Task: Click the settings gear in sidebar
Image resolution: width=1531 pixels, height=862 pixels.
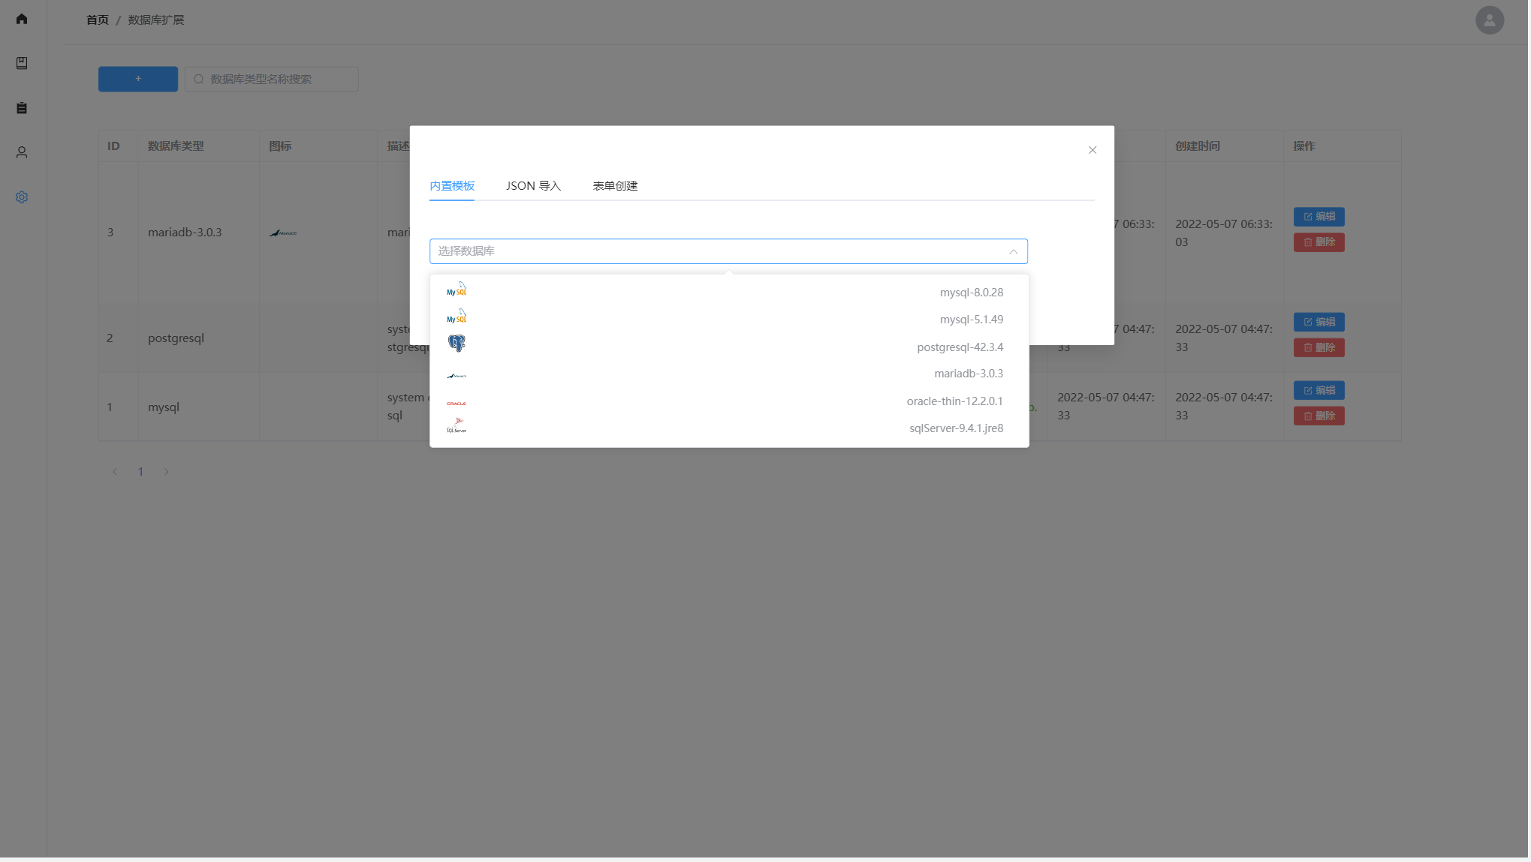Action: (22, 197)
